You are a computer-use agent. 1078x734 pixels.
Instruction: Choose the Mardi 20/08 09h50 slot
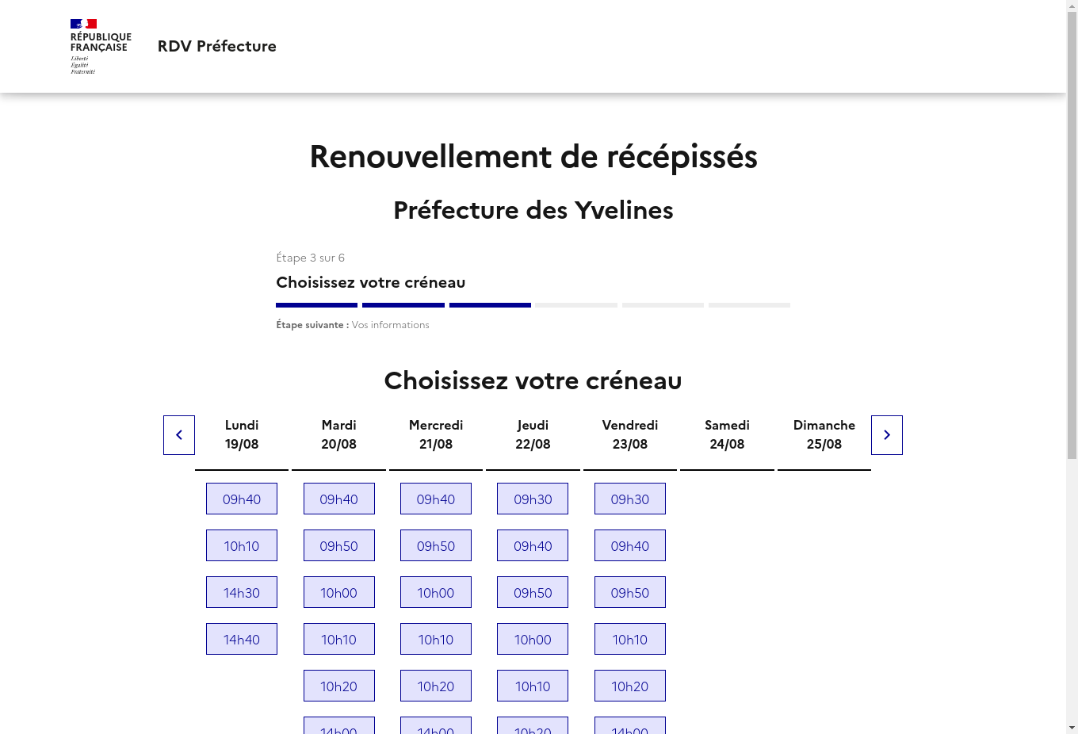tap(339, 545)
